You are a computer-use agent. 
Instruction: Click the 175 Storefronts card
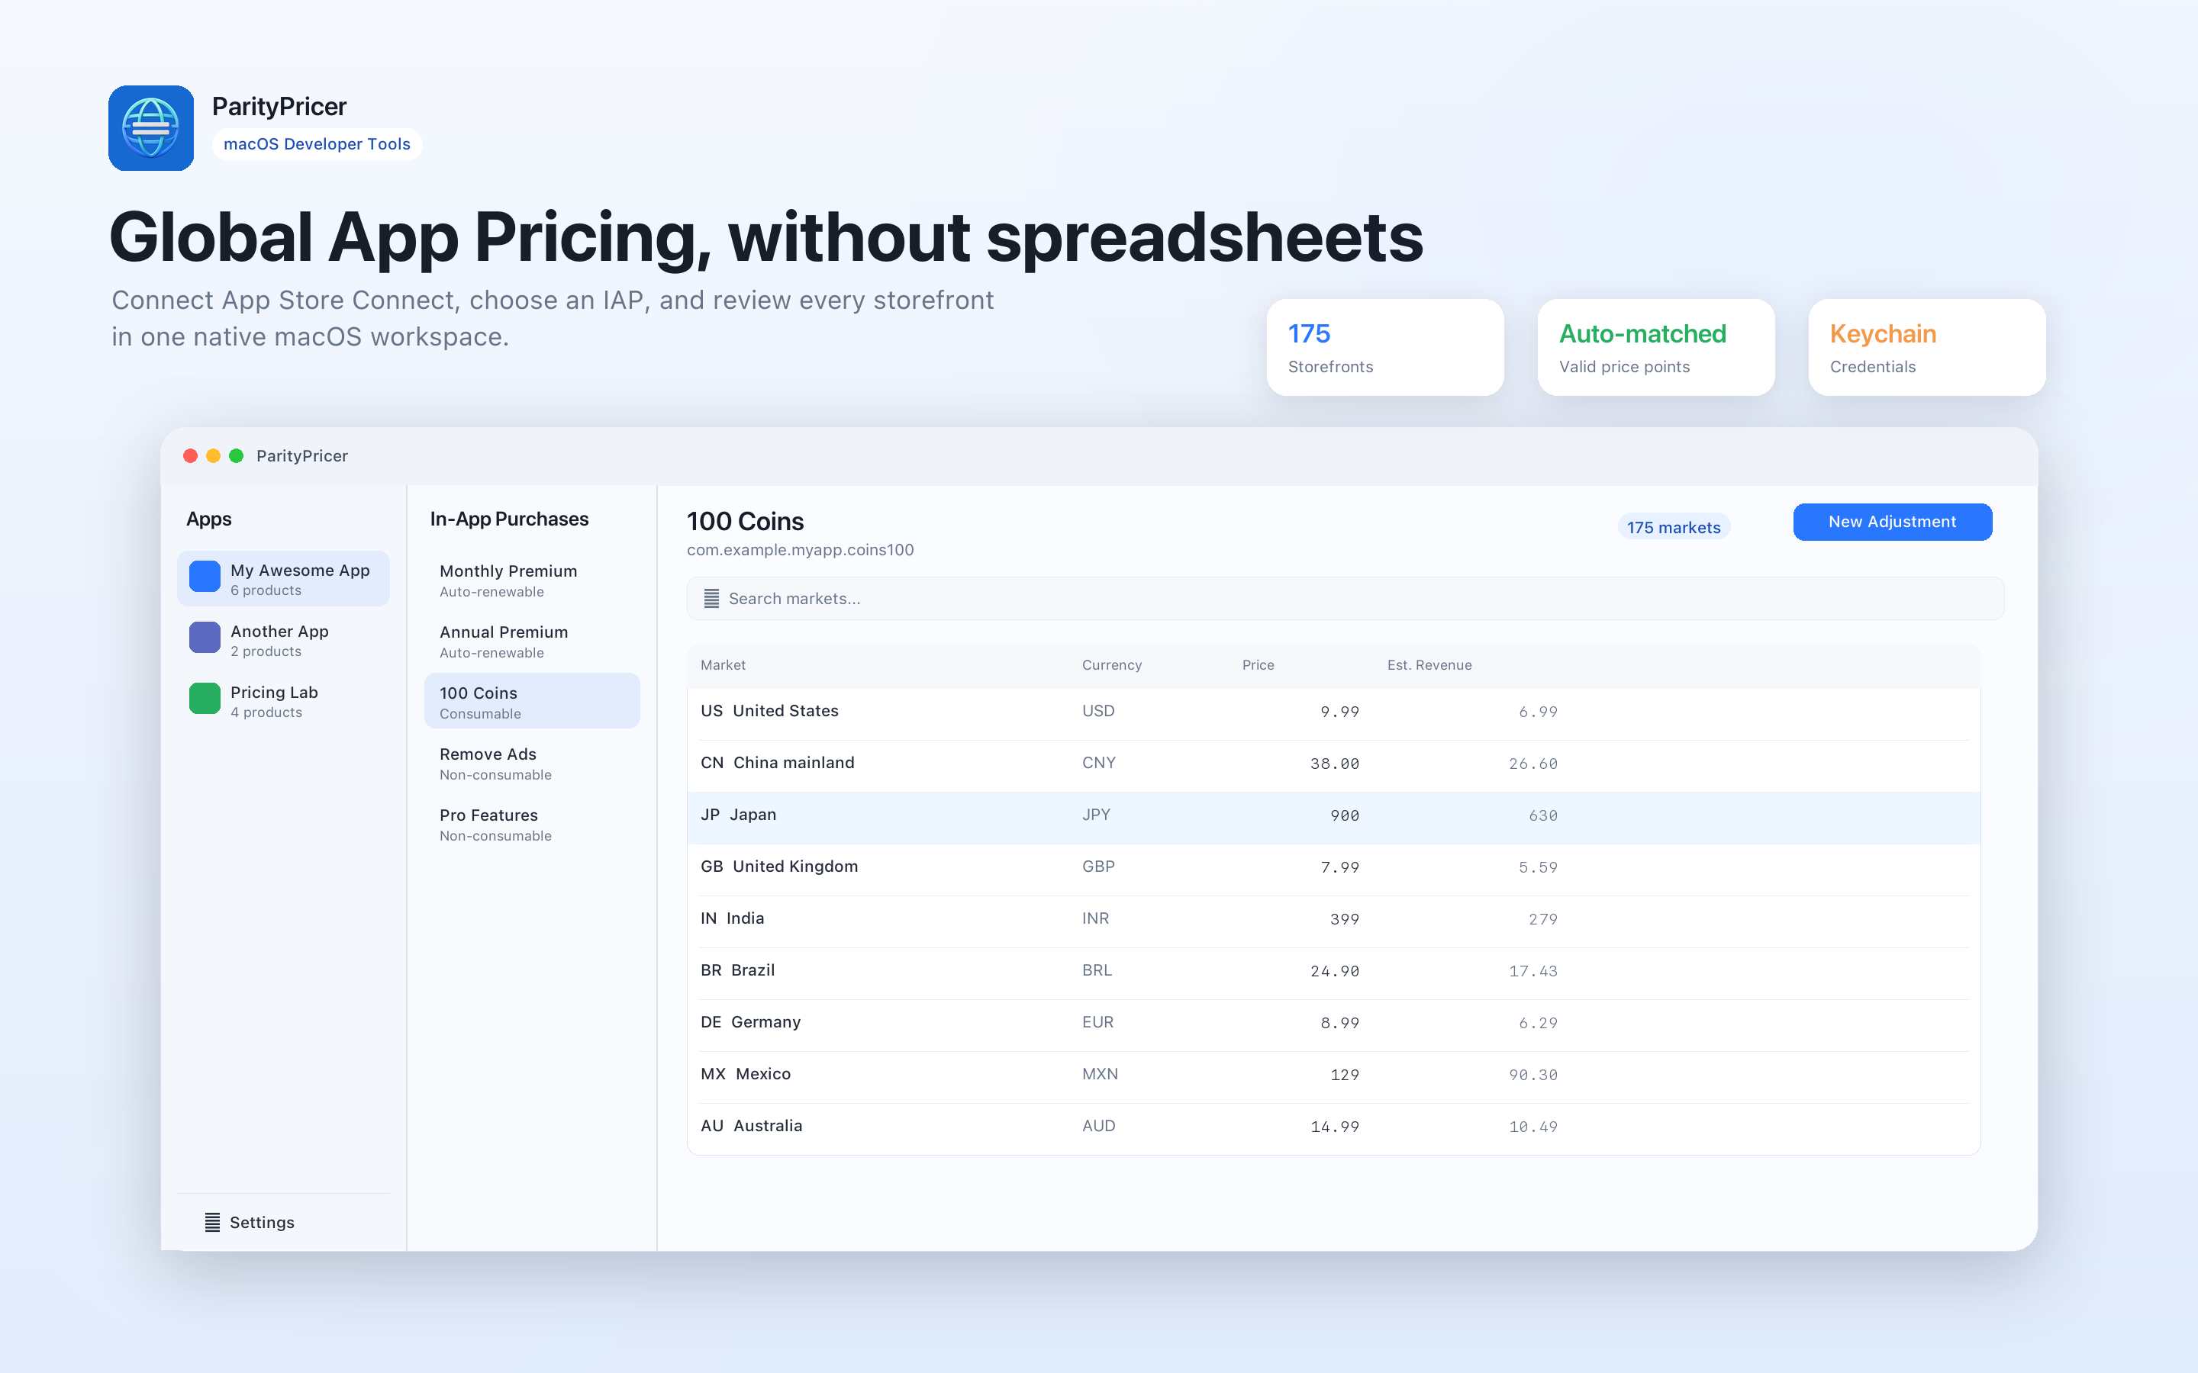tap(1385, 347)
